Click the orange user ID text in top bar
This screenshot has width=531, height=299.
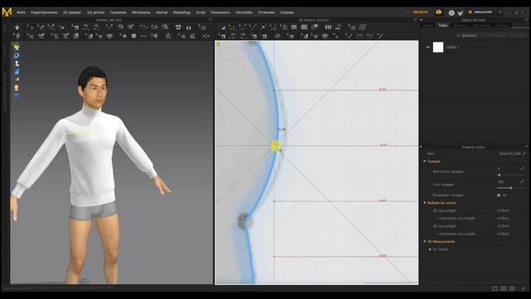[x=421, y=12]
